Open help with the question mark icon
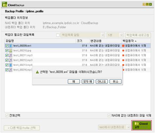The width and height of the screenshot is (155, 133). [144, 4]
